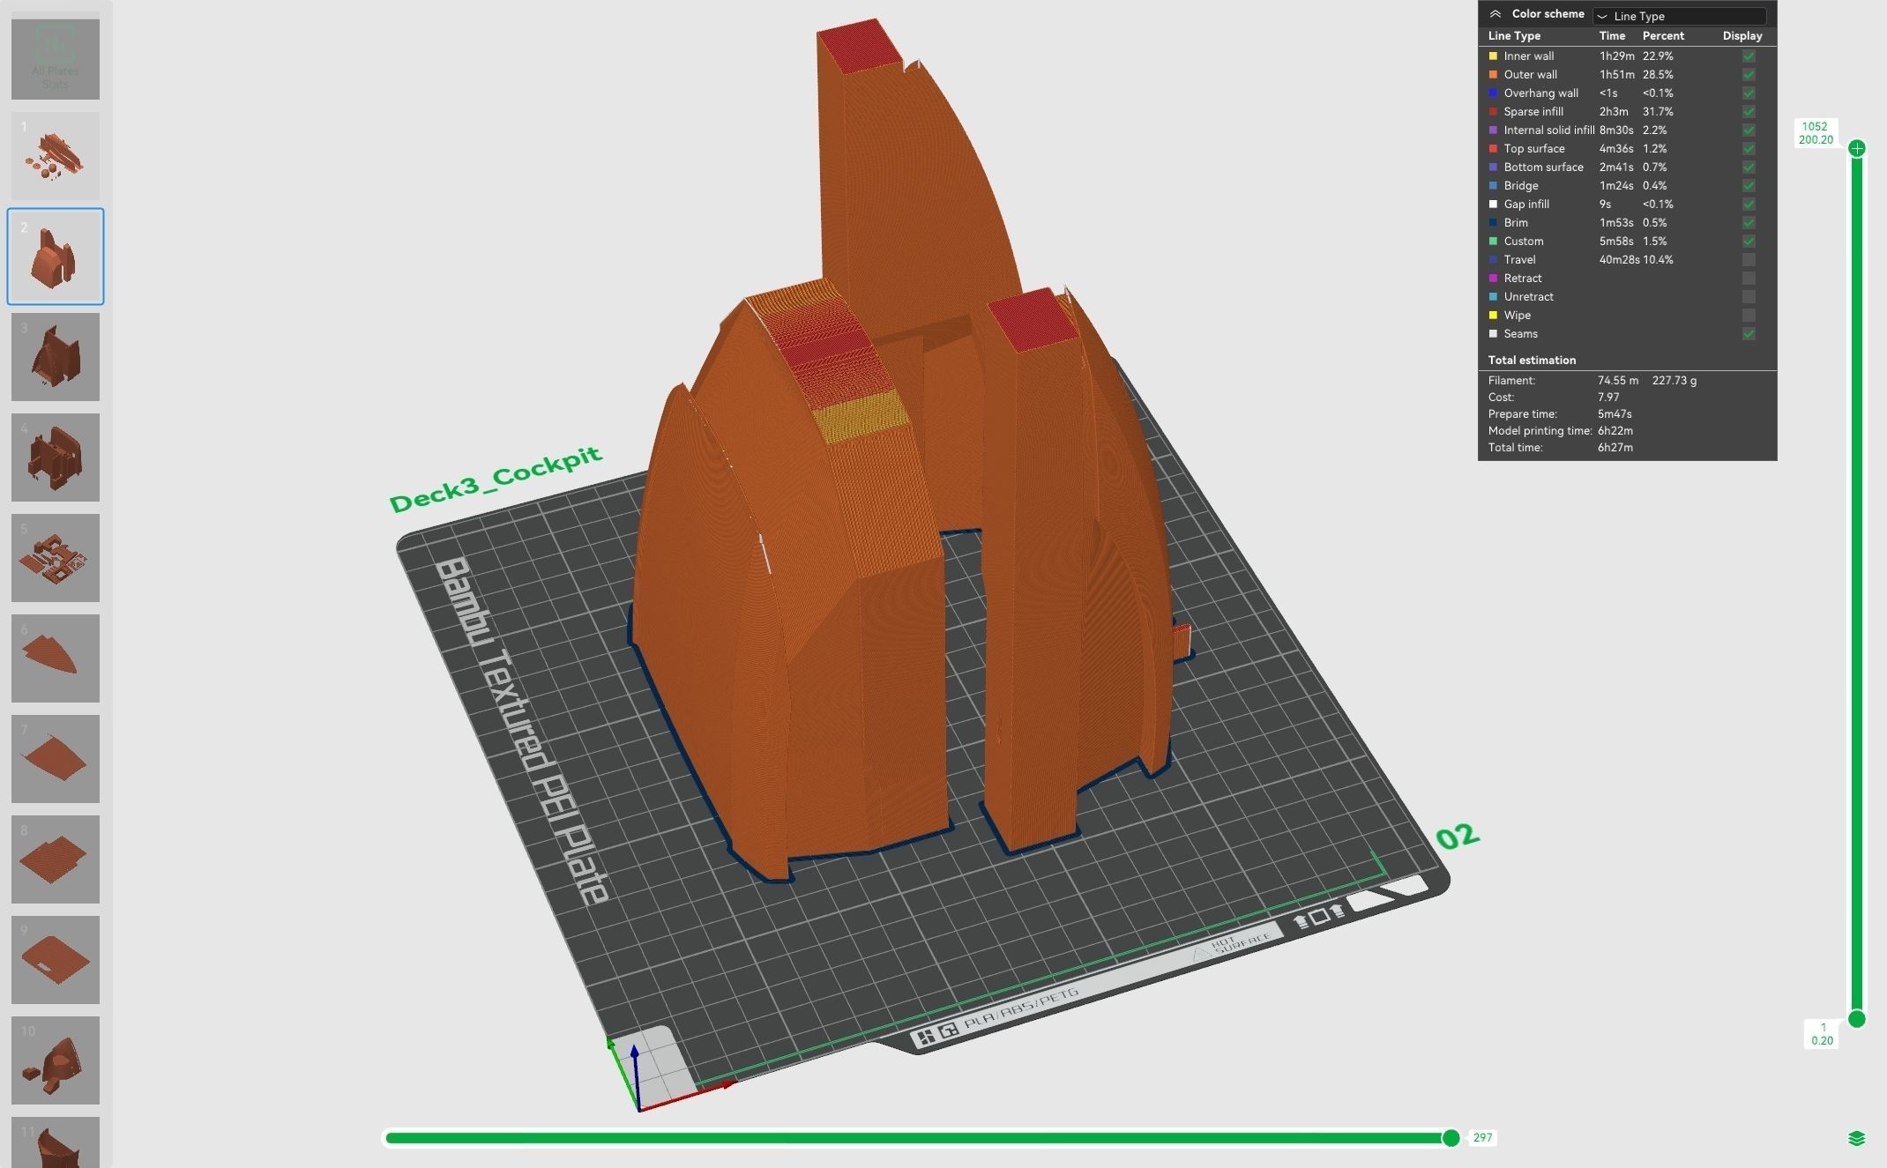Viewport: 1887px width, 1168px height.
Task: Toggle Outer wall display checkbox
Action: coord(1749,75)
